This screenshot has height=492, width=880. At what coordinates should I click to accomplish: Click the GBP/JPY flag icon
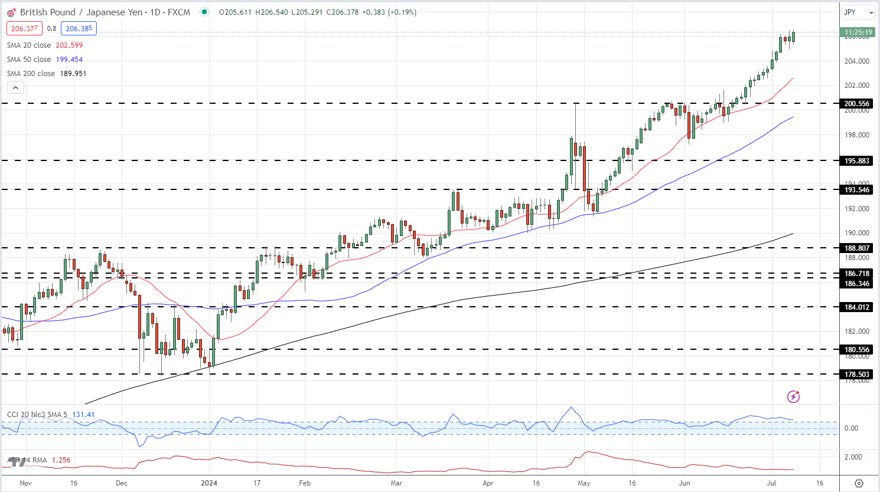coord(11,12)
